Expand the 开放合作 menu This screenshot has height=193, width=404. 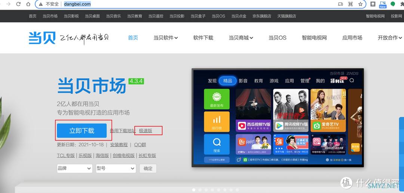coord(390,38)
